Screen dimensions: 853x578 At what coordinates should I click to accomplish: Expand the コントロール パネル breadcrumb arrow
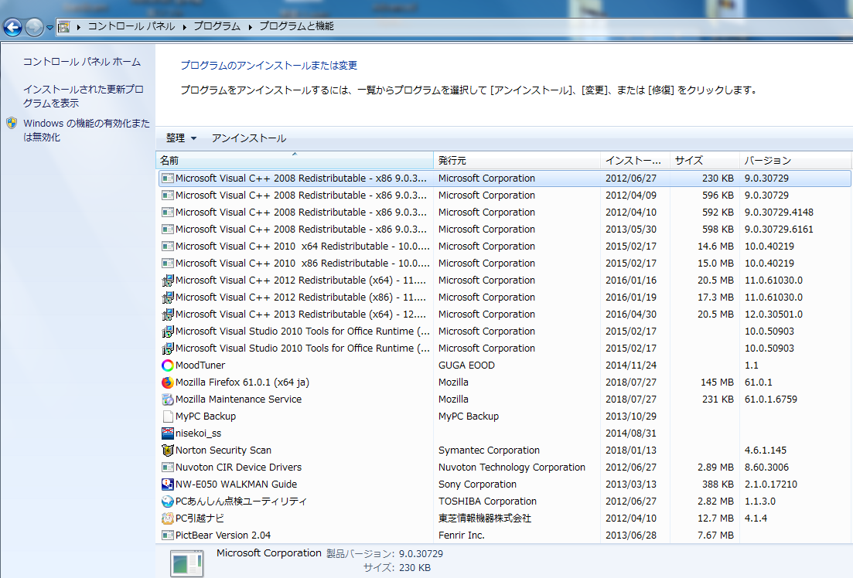pos(185,26)
